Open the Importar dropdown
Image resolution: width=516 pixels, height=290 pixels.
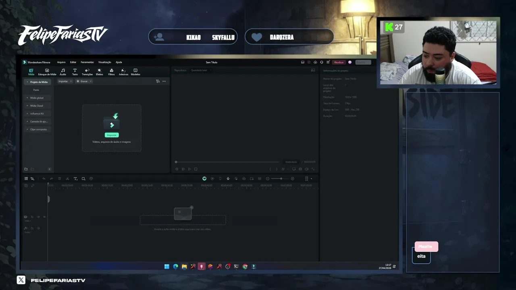(65, 81)
